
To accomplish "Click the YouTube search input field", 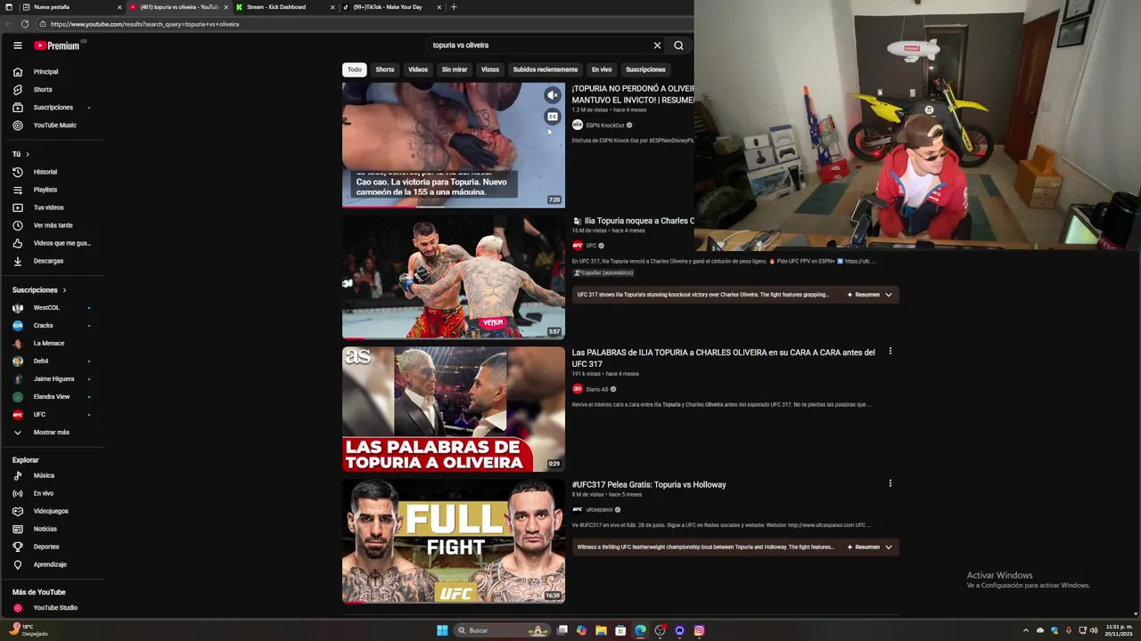I will (539, 45).
